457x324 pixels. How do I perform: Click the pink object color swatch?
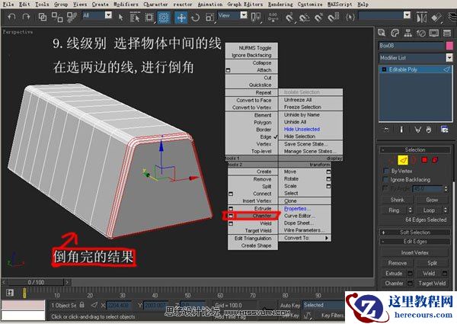(449, 46)
